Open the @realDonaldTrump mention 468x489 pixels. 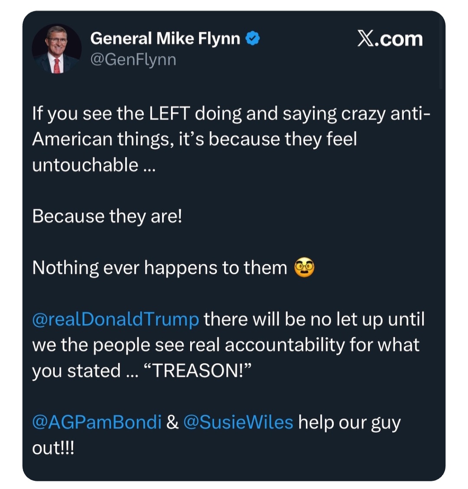click(116, 319)
